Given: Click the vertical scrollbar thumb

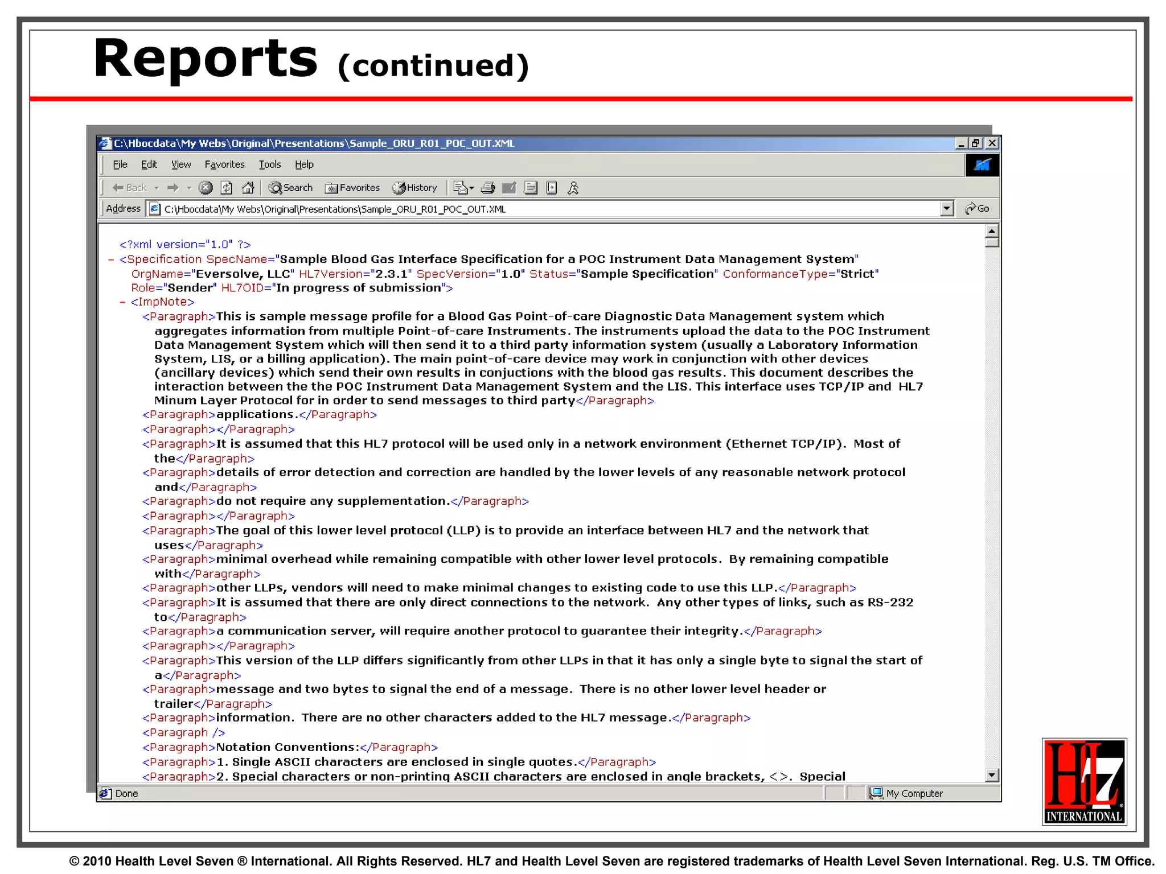Looking at the screenshot, I should click(x=992, y=242).
